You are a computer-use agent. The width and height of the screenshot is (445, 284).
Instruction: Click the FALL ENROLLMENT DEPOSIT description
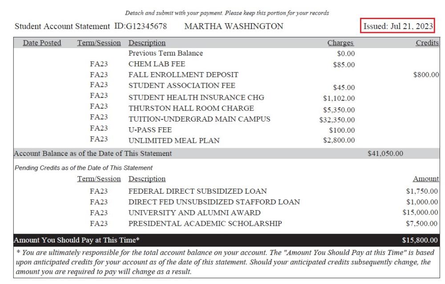pos(183,75)
